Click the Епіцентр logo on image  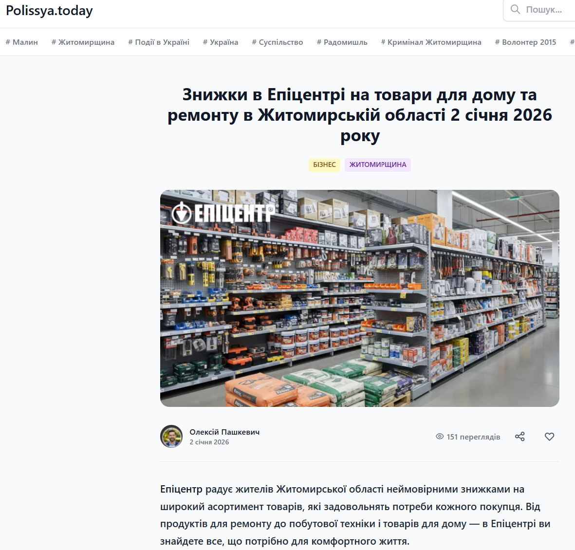[223, 213]
